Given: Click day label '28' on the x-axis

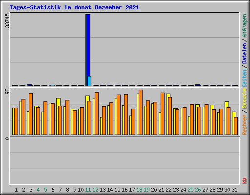Looking at the screenshot, I should coord(212,190).
